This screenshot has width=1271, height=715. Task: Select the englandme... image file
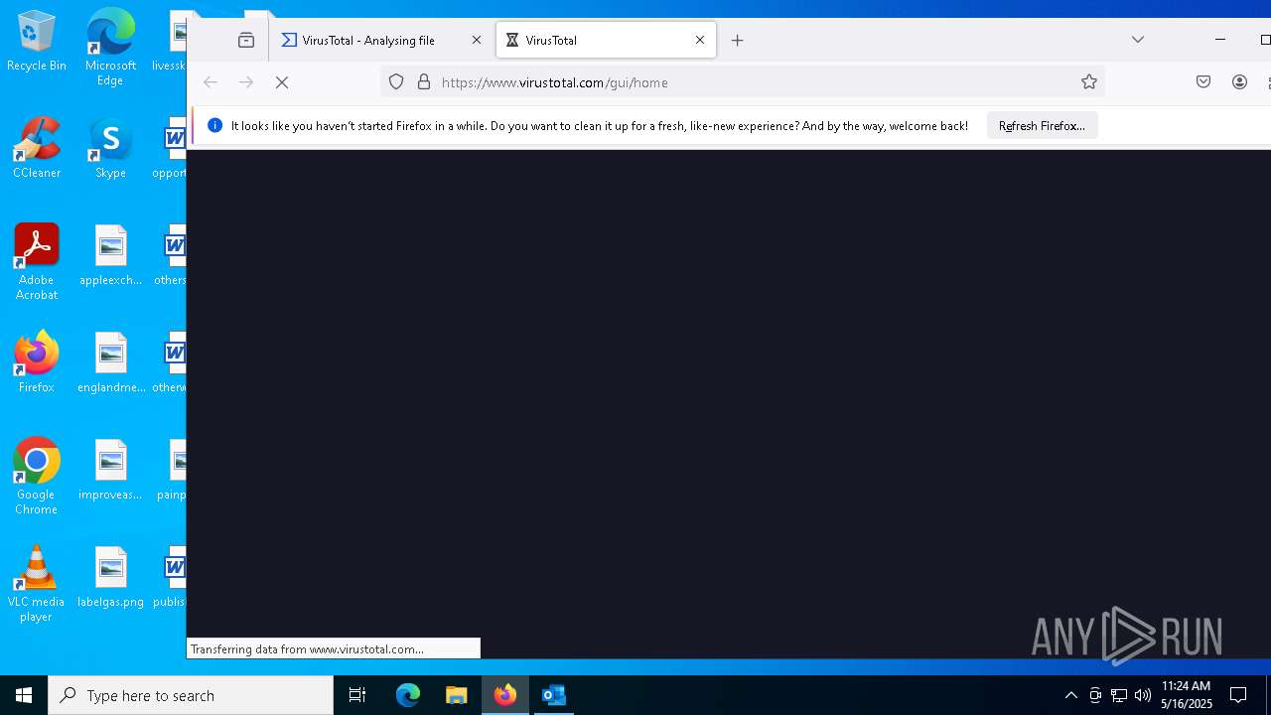pos(110,362)
